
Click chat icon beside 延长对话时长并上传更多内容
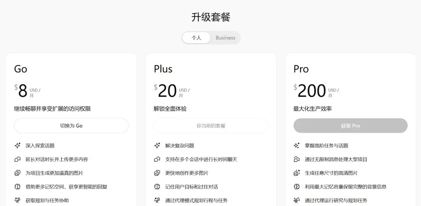click(x=18, y=159)
